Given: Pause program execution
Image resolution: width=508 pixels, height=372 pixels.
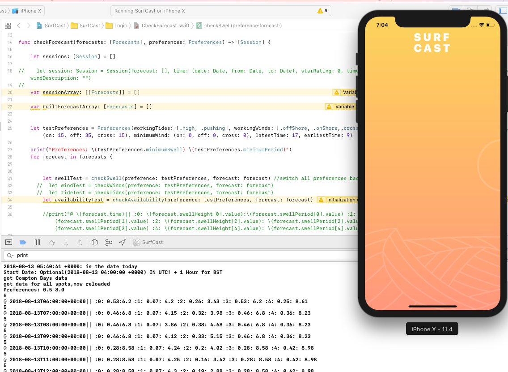Looking at the screenshot, I should tap(37, 242).
